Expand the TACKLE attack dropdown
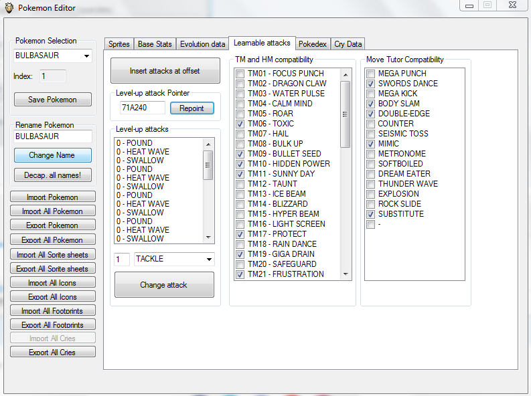 point(209,260)
